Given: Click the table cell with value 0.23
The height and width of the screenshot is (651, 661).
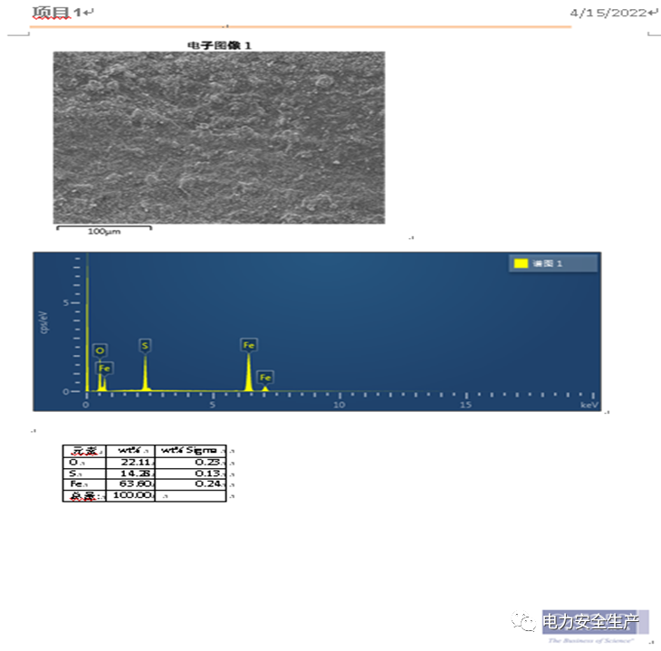Looking at the screenshot, I should pos(190,463).
